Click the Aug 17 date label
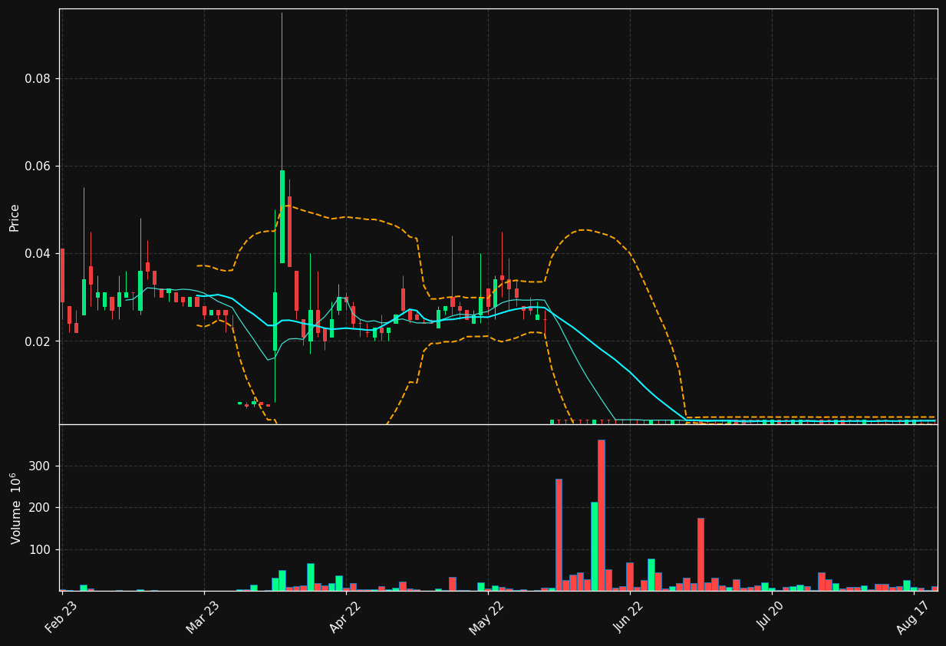 tap(912, 617)
